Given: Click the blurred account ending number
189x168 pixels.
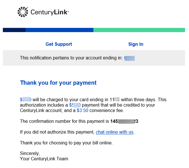Looking at the screenshot, I should tap(130, 58).
